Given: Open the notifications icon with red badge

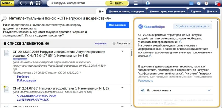Looking at the screenshot, I should (217, 3).
